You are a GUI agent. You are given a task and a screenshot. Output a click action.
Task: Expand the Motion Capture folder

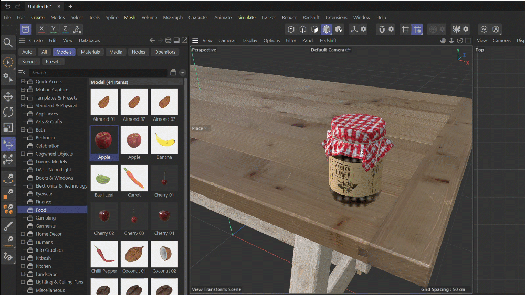tap(23, 89)
